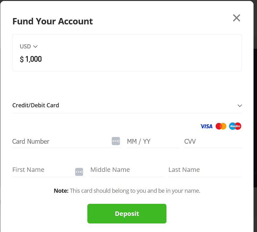Click the Note about card ownership
This screenshot has width=257, height=232.
127,191
